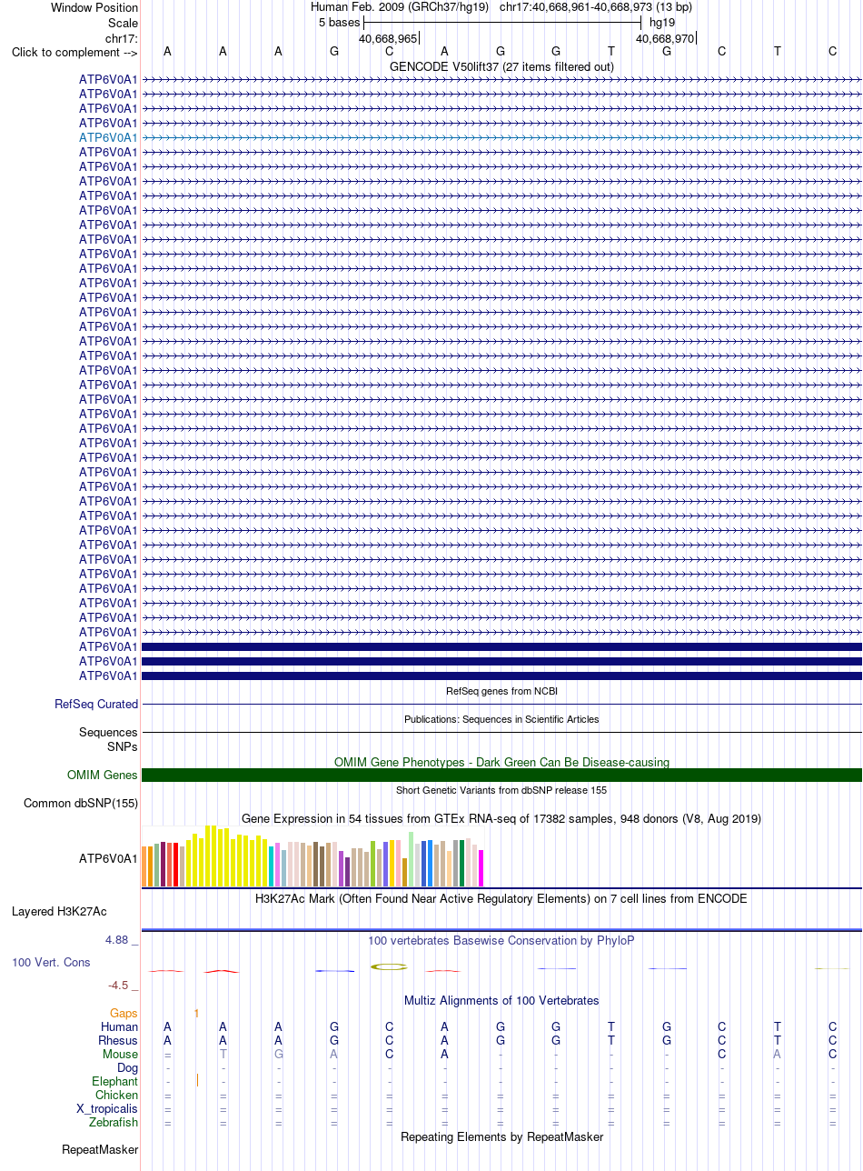
Task: Click the leftmost orange bar in GTEx chart
Action: click(x=144, y=866)
